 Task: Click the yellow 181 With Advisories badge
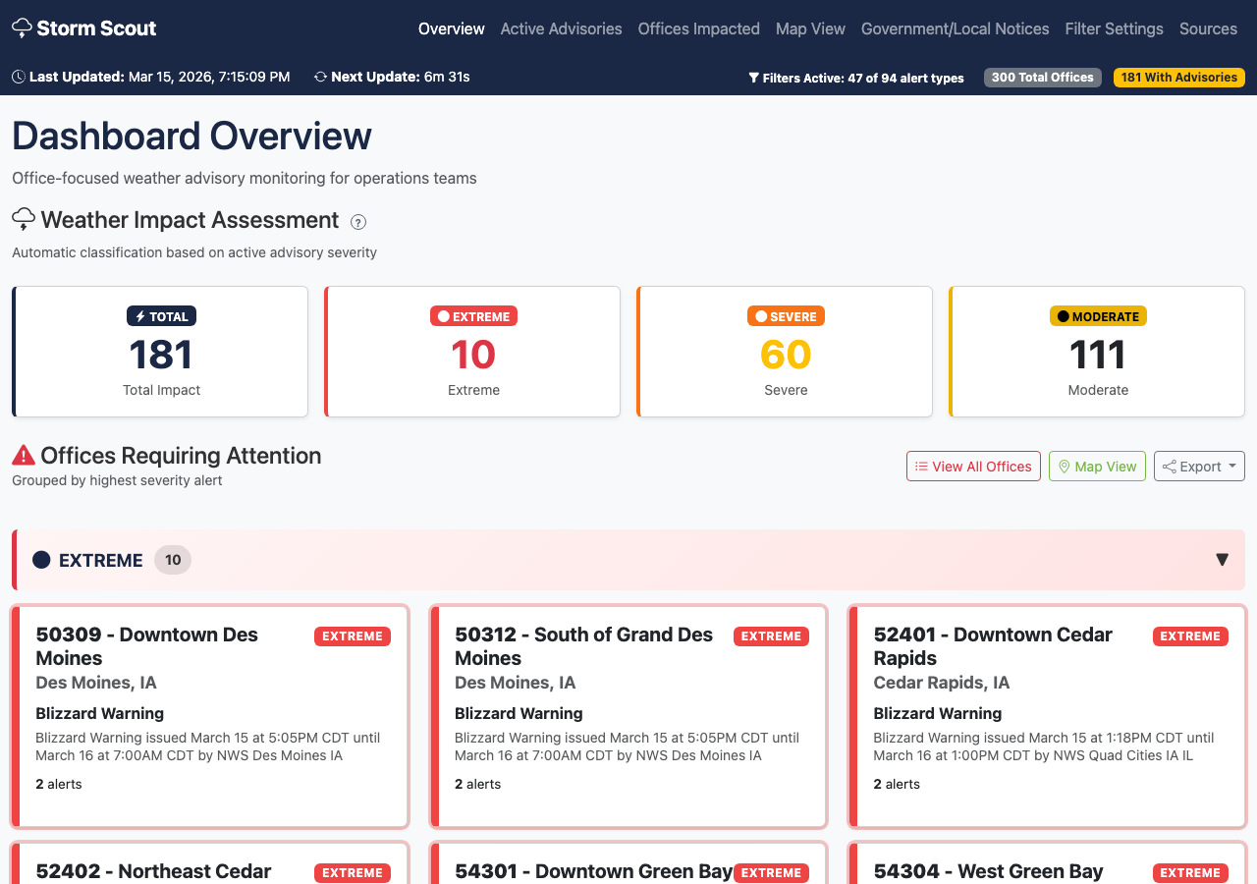pyautogui.click(x=1178, y=77)
